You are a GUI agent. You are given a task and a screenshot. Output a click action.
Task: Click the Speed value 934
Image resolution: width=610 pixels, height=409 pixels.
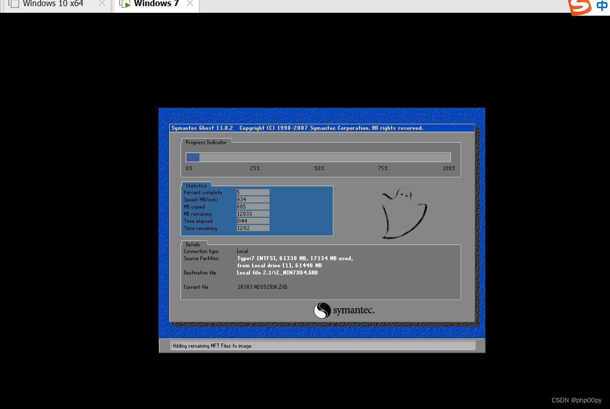coord(253,199)
